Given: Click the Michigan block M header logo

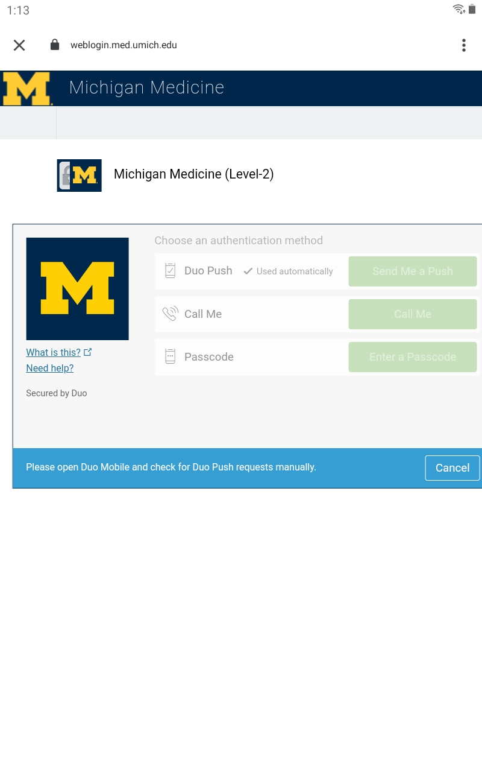Looking at the screenshot, I should pos(27,89).
